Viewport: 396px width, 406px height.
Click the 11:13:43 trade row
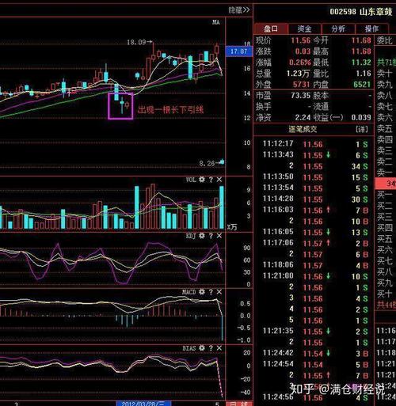pos(314,155)
